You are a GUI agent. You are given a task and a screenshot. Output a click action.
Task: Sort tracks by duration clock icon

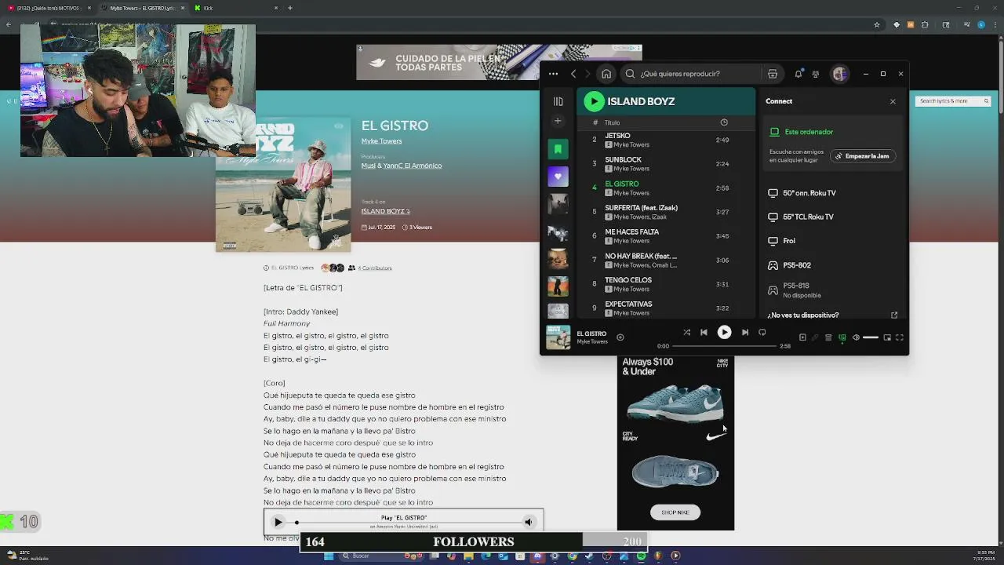[724, 122]
